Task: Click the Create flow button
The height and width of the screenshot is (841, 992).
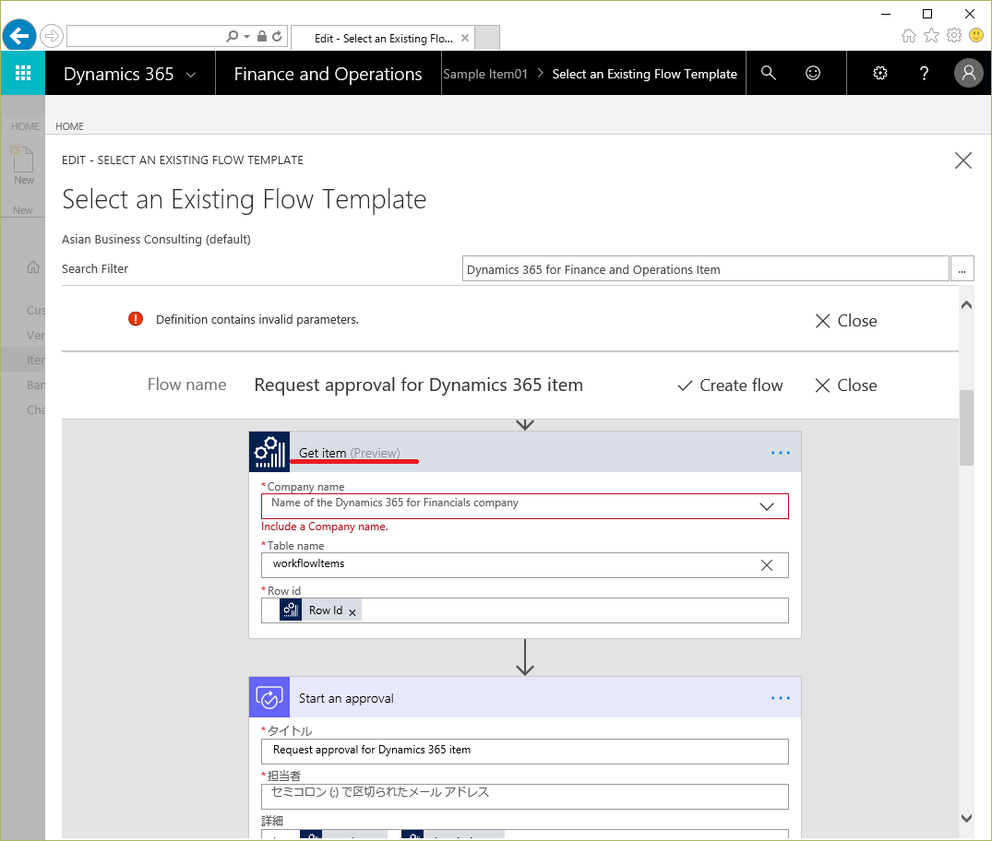Action: coord(729,385)
